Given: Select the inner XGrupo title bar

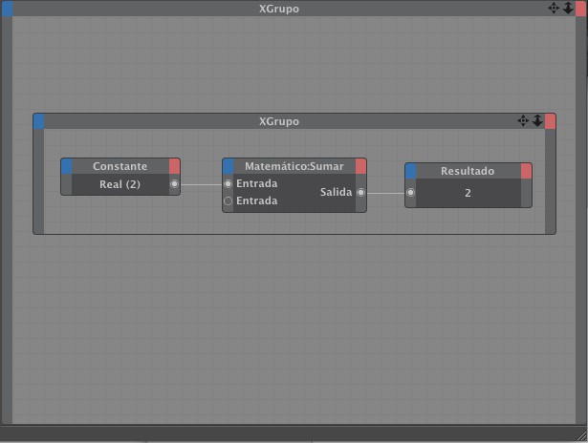Looking at the screenshot, I should pos(294,121).
